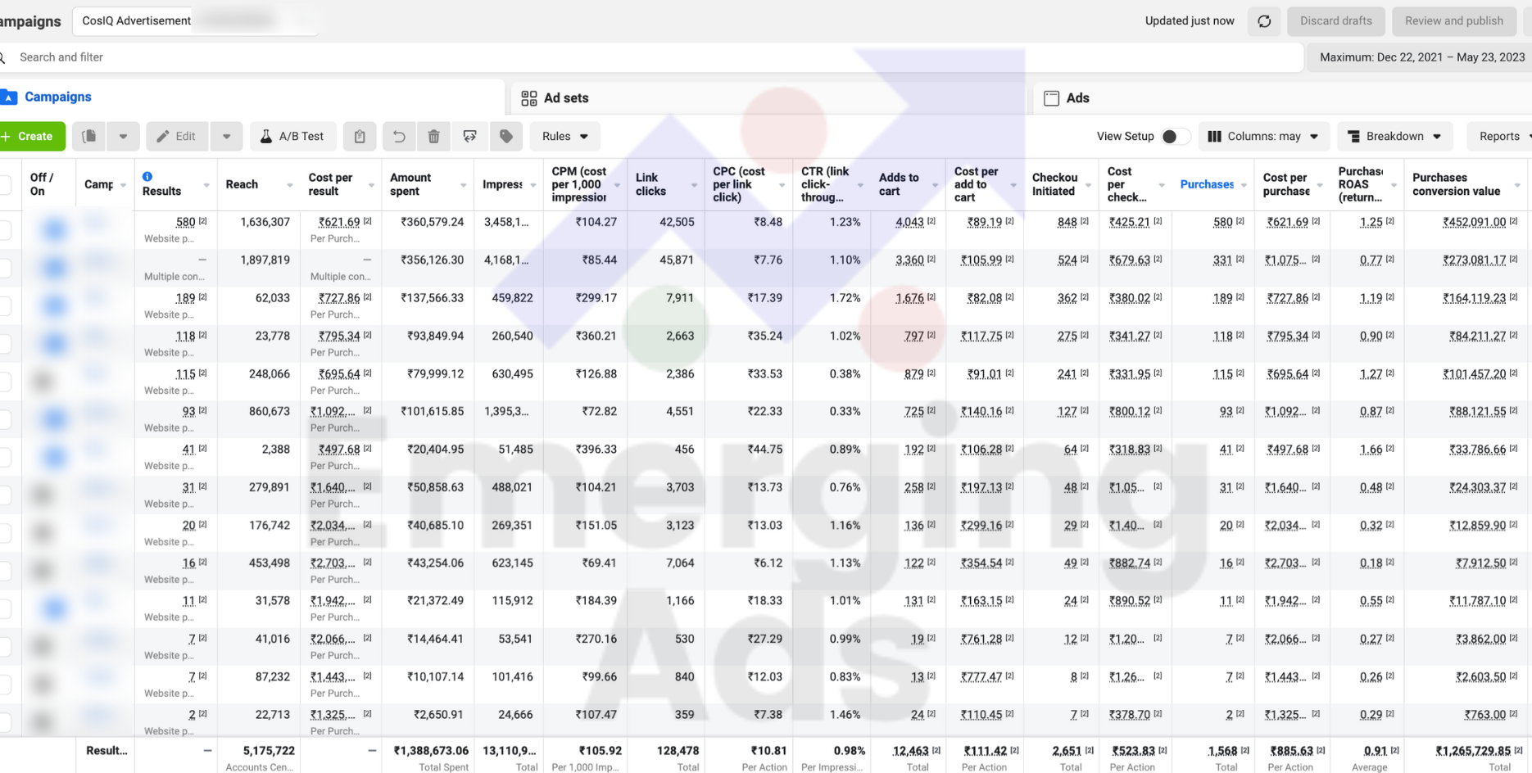Screen dimensions: 1532x773
Task: Click the undo arrow icon
Action: [x=399, y=136]
